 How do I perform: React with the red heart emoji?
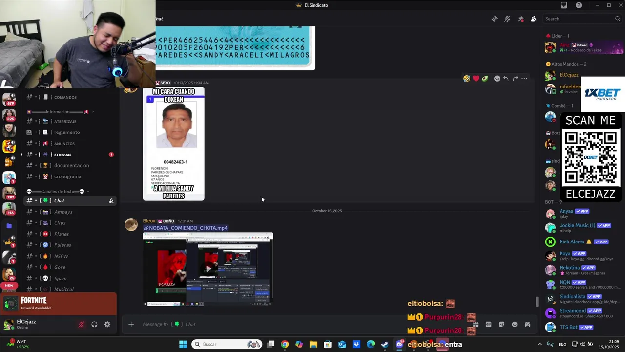(476, 78)
